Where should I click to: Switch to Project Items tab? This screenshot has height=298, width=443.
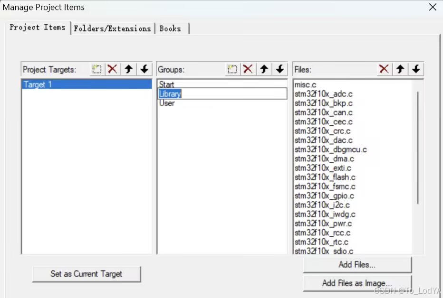(38, 28)
